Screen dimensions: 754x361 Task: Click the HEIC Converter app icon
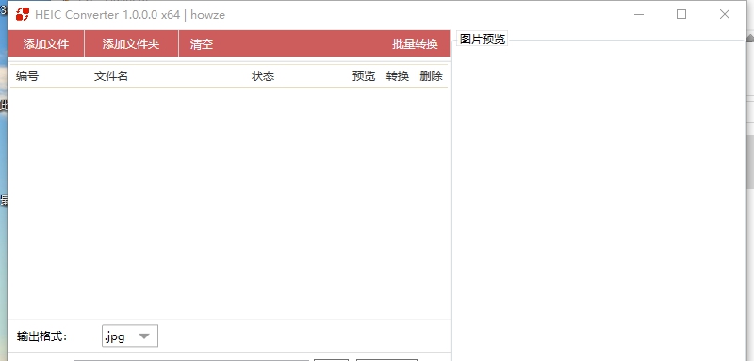point(23,14)
